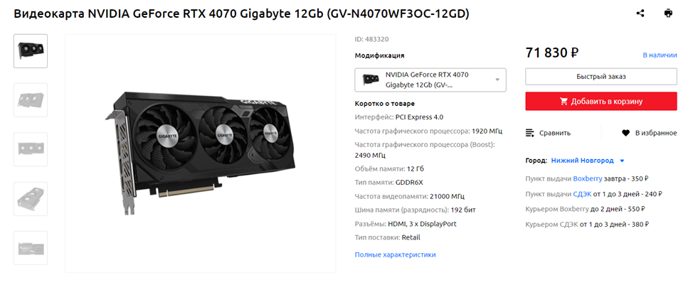
Task: Select the first product thumbnail
Action: (x=31, y=51)
